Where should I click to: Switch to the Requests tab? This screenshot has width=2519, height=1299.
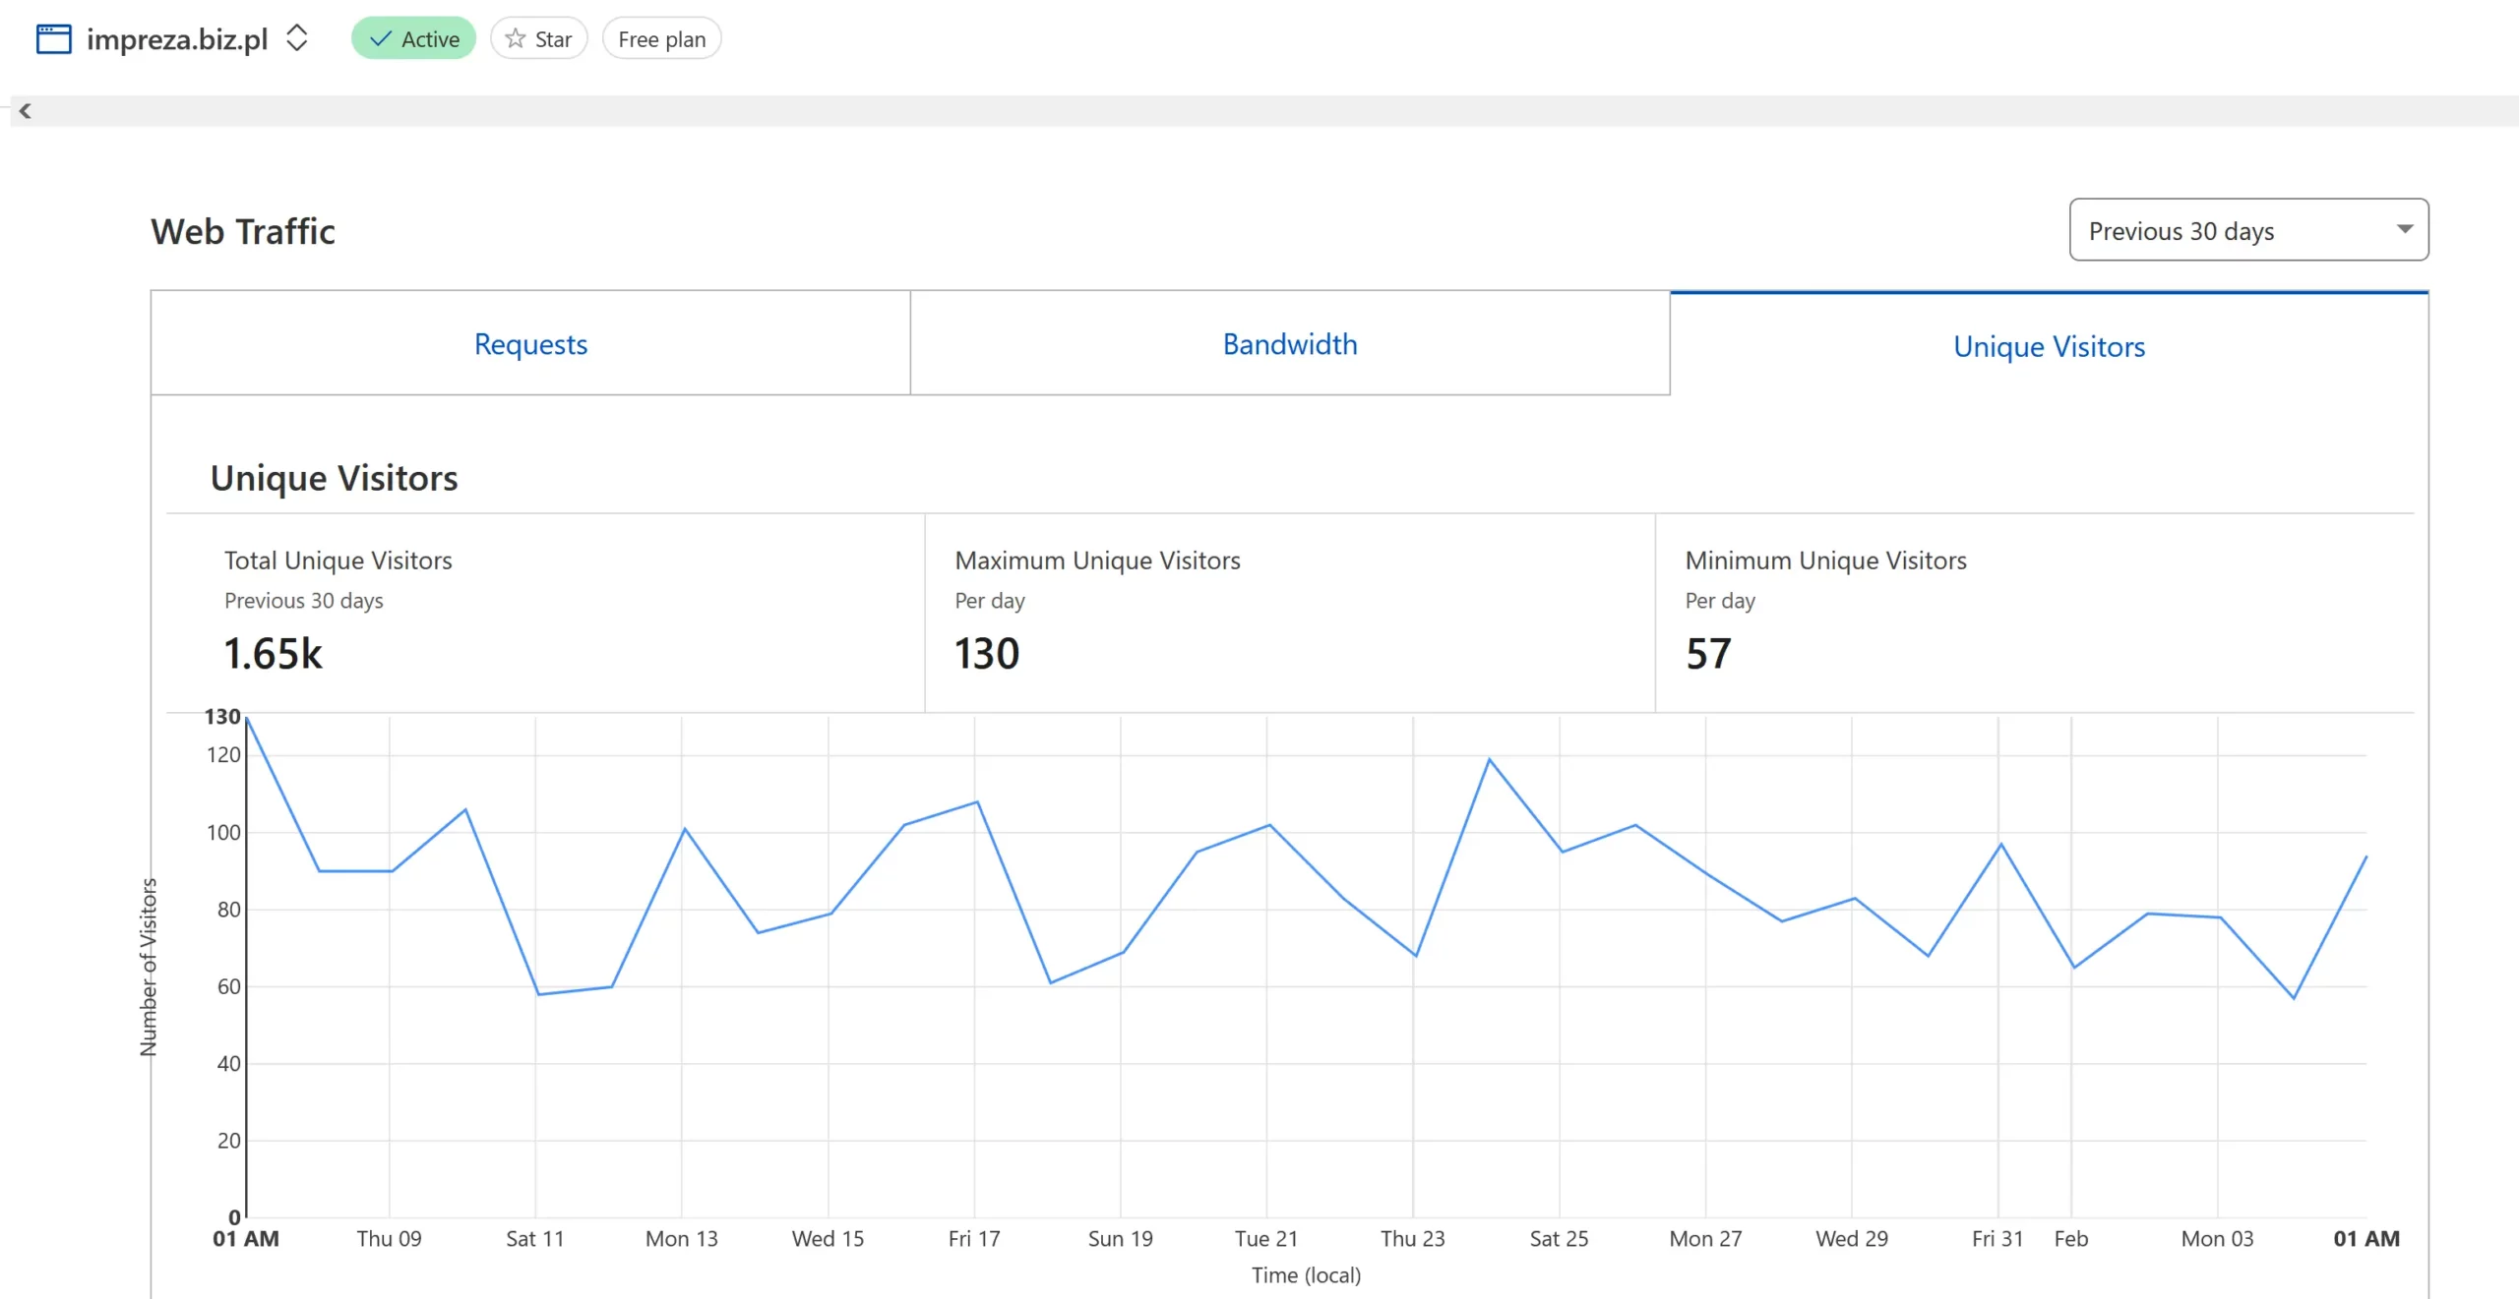[530, 343]
